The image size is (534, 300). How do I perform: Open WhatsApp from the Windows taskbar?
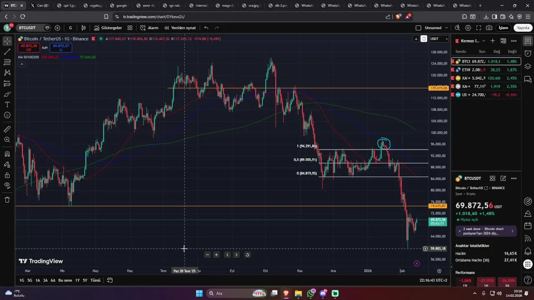(x=310, y=293)
